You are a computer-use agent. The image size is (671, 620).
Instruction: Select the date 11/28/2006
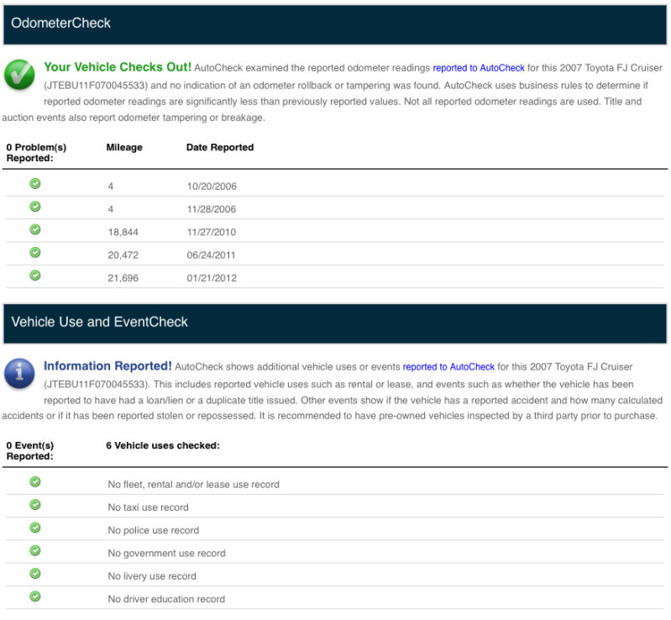[x=212, y=209]
